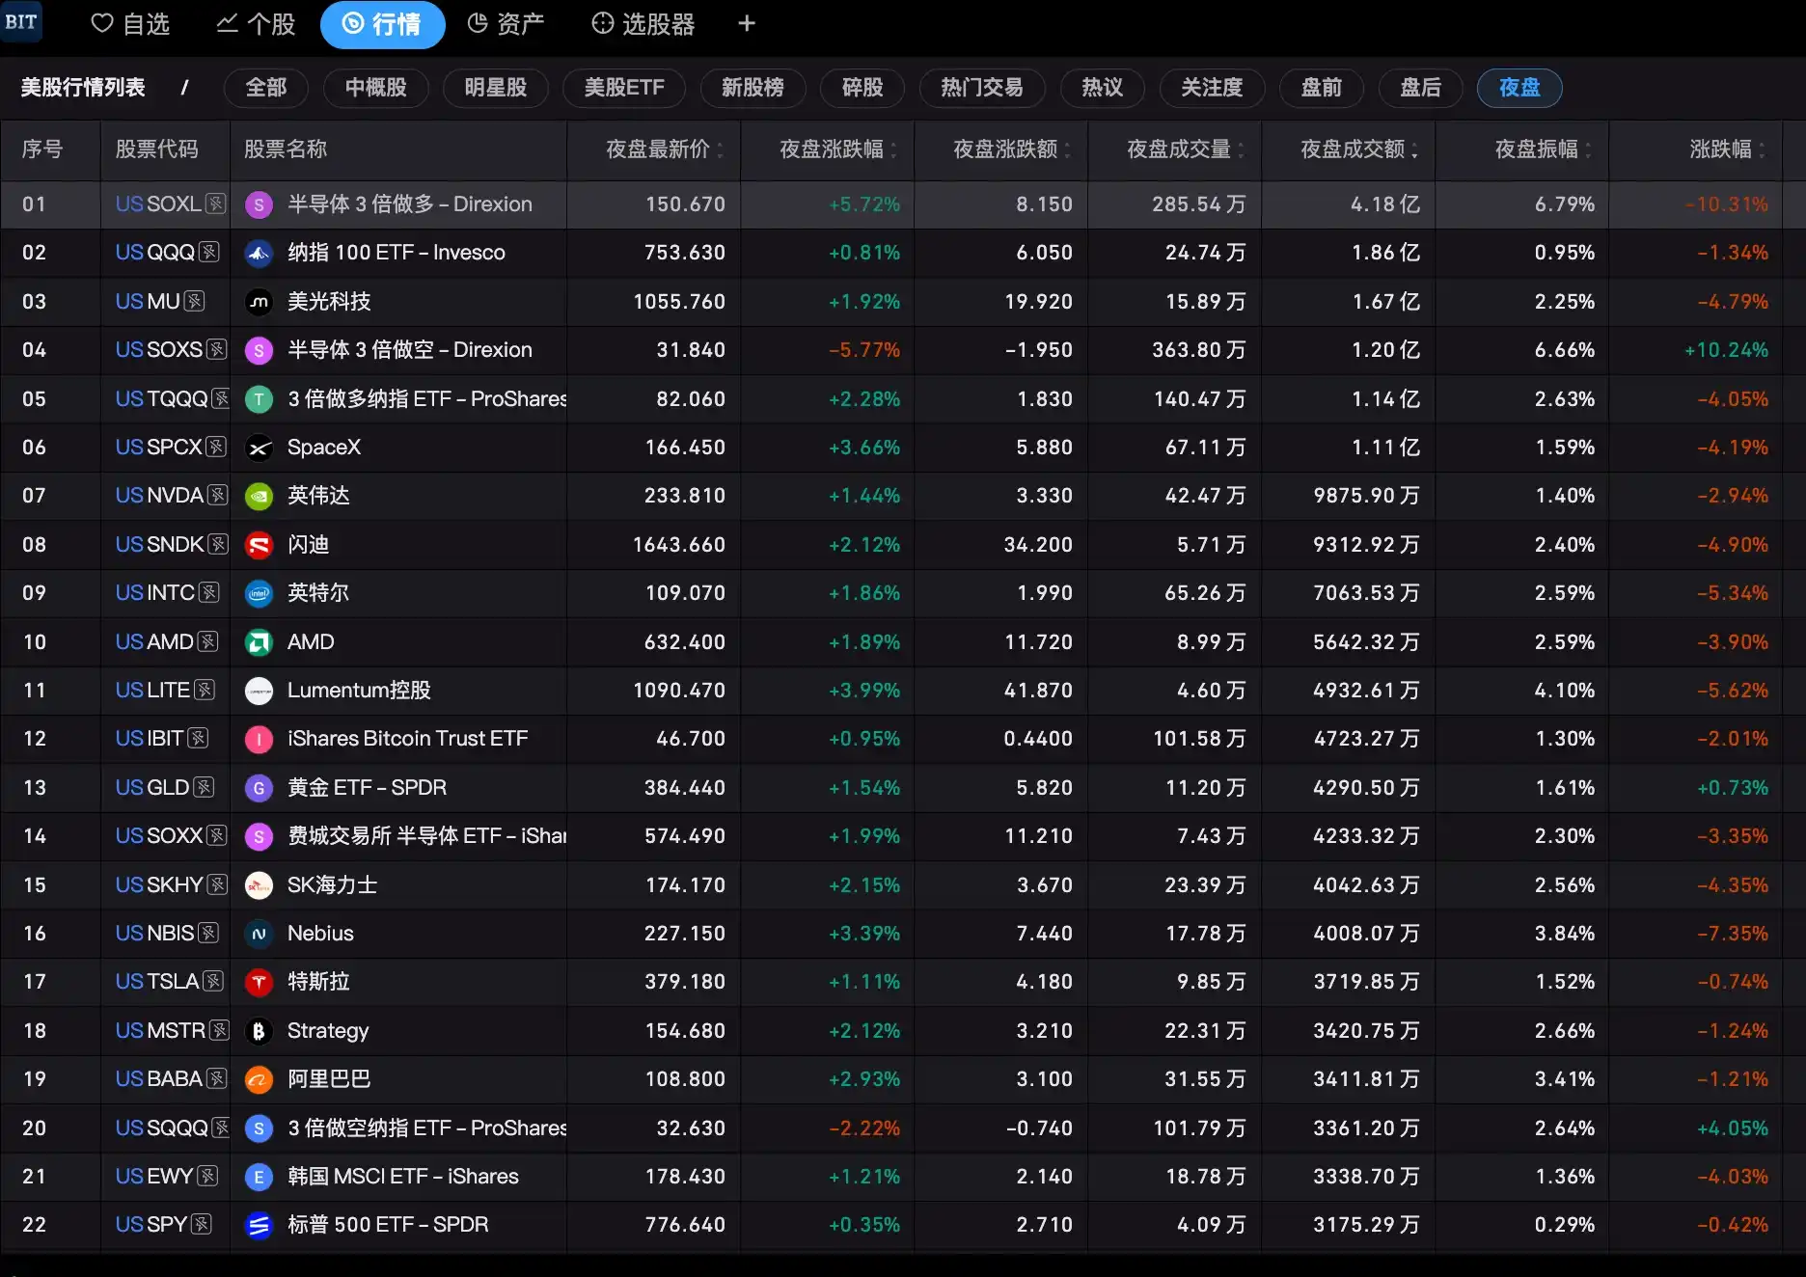Sort by 夜盘成交额 column

pyautogui.click(x=1358, y=149)
